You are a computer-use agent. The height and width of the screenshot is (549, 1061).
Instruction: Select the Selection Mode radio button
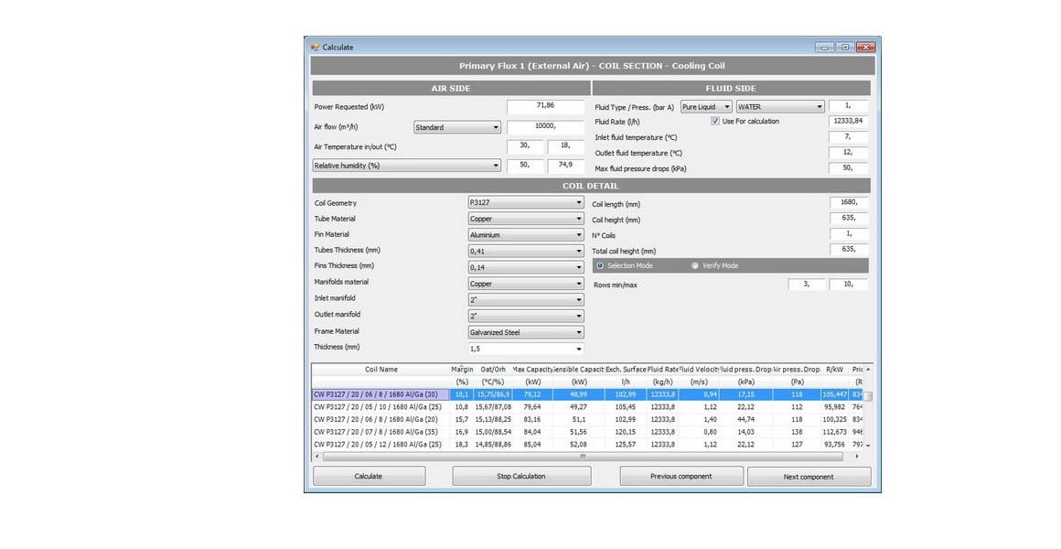(x=599, y=265)
